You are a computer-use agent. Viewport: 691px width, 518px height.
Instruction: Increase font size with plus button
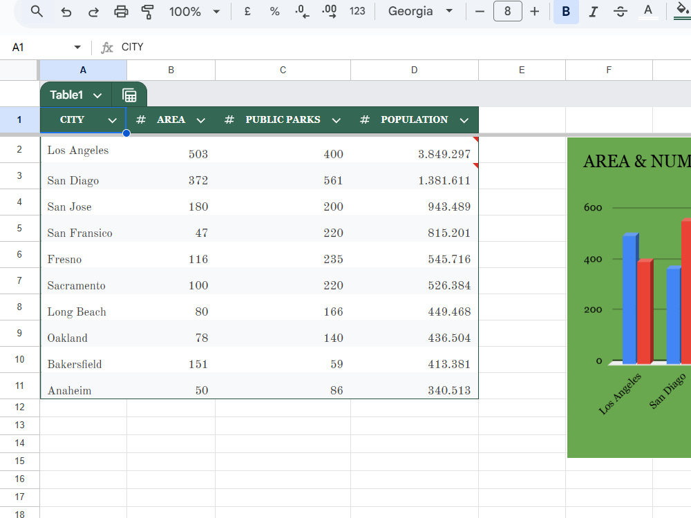(x=535, y=12)
